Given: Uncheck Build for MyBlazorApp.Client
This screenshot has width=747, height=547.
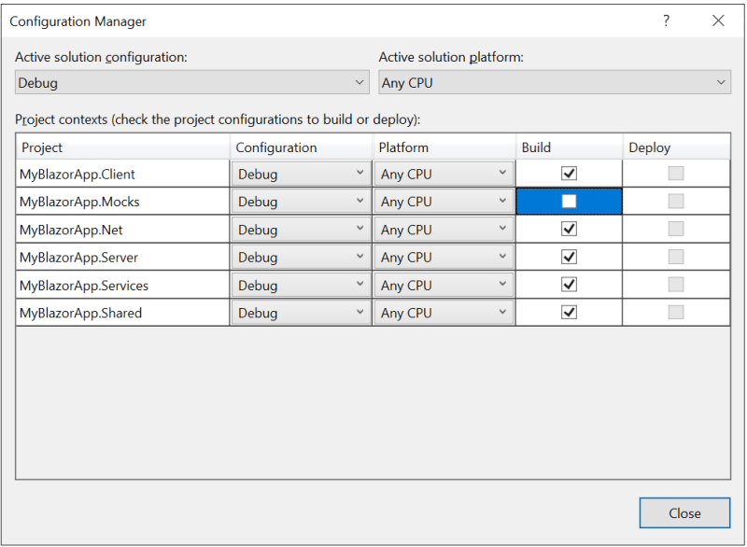Looking at the screenshot, I should [x=569, y=174].
